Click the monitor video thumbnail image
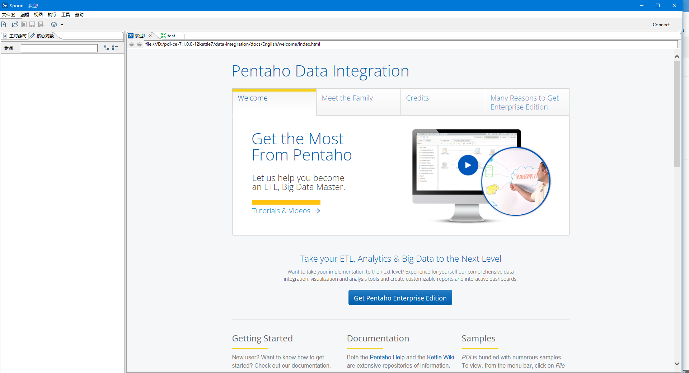 481,175
